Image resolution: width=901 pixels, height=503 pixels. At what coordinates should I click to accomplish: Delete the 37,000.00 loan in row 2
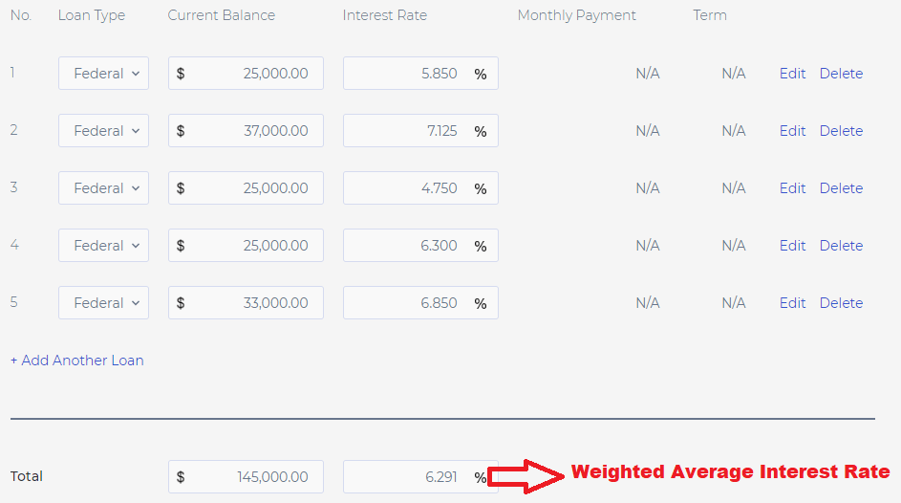[x=841, y=131]
